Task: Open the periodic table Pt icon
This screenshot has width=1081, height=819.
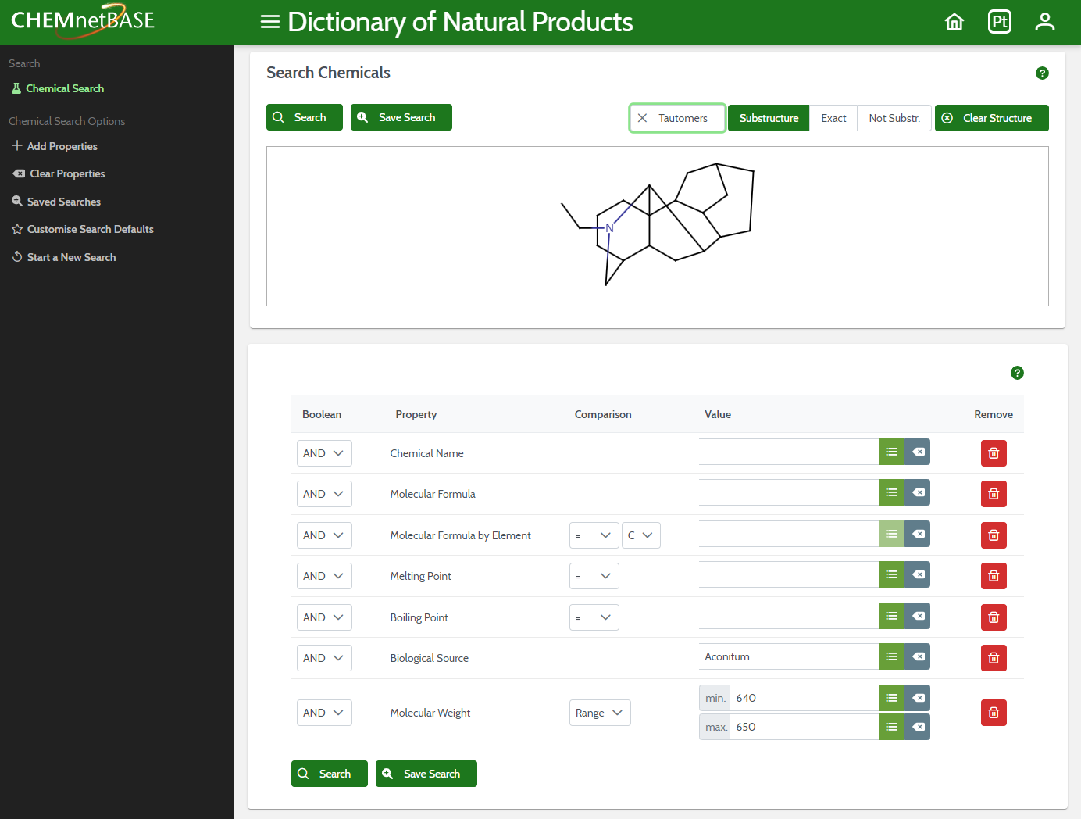Action: tap(1000, 22)
